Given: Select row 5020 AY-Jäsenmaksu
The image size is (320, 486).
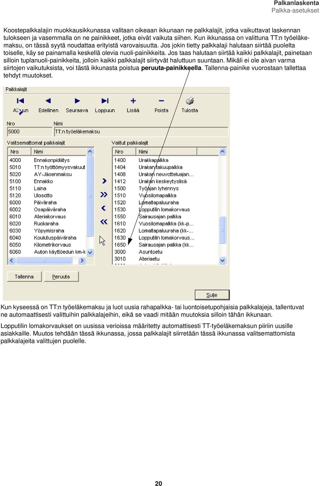Looking at the screenshot, I should tap(47, 174).
